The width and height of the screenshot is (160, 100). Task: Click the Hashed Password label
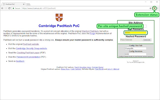(136, 36)
